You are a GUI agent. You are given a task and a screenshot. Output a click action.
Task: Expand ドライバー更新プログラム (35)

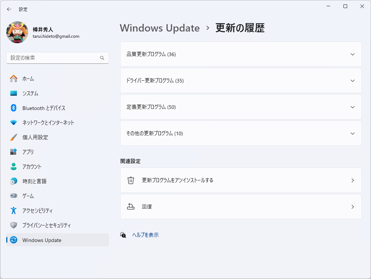(x=241, y=81)
